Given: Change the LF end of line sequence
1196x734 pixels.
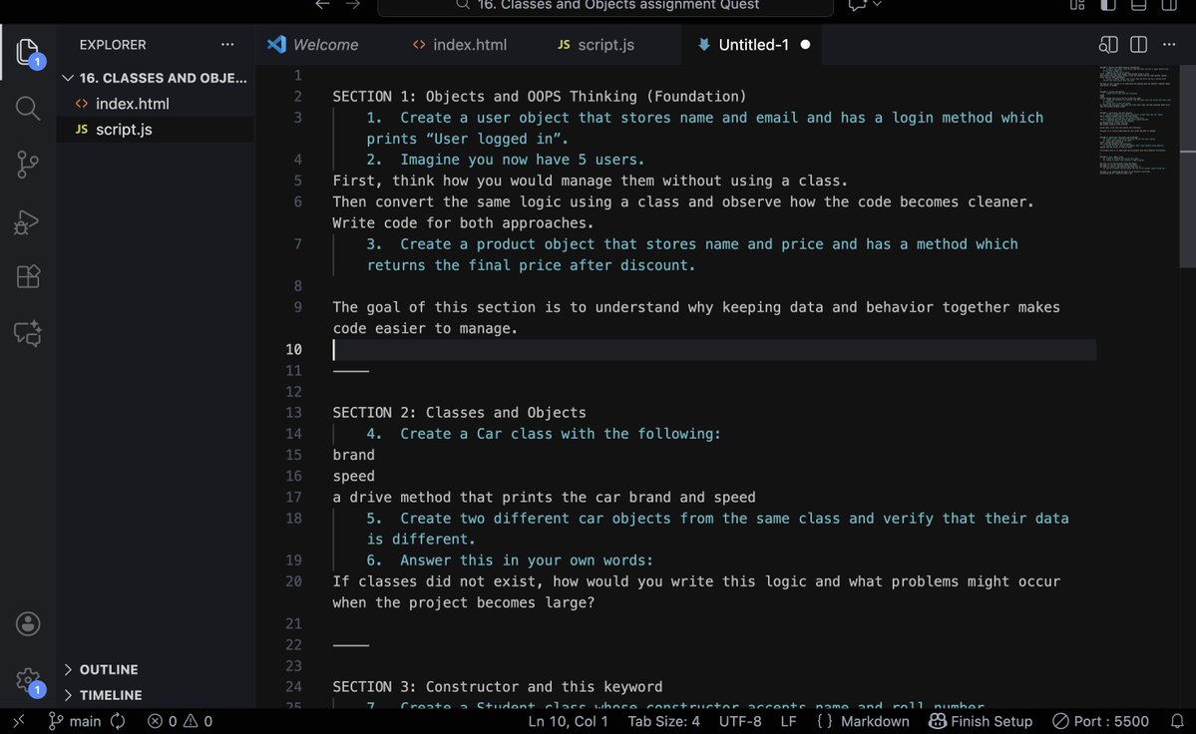Looking at the screenshot, I should [x=789, y=721].
